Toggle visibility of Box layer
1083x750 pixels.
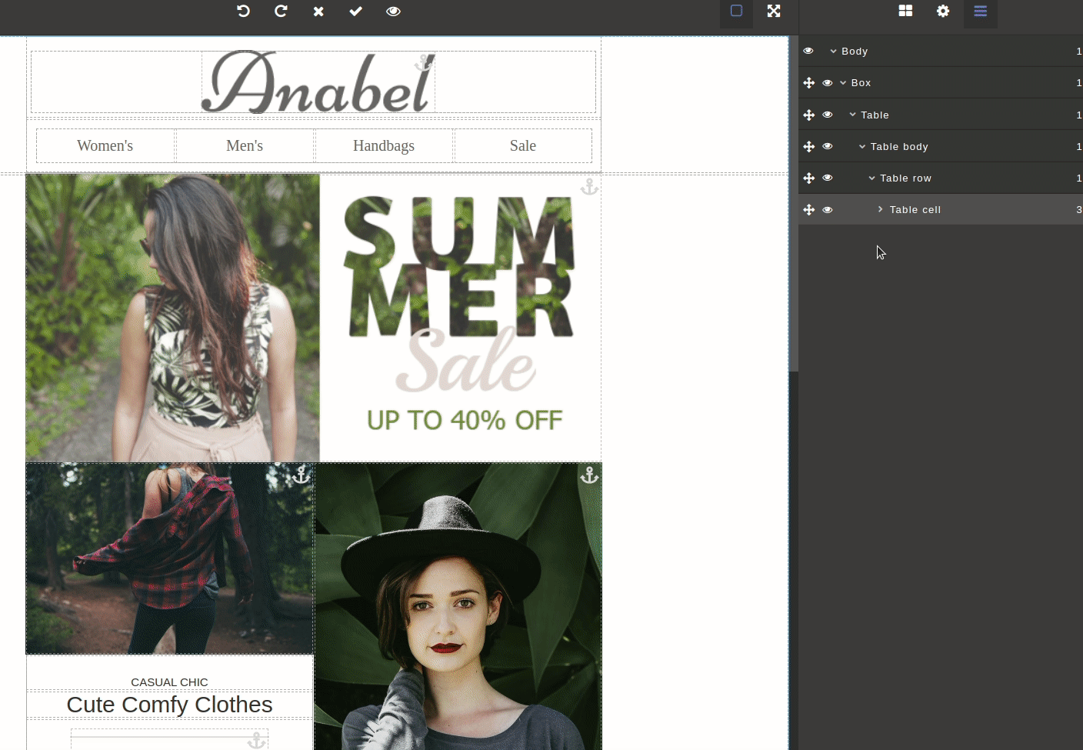click(828, 83)
